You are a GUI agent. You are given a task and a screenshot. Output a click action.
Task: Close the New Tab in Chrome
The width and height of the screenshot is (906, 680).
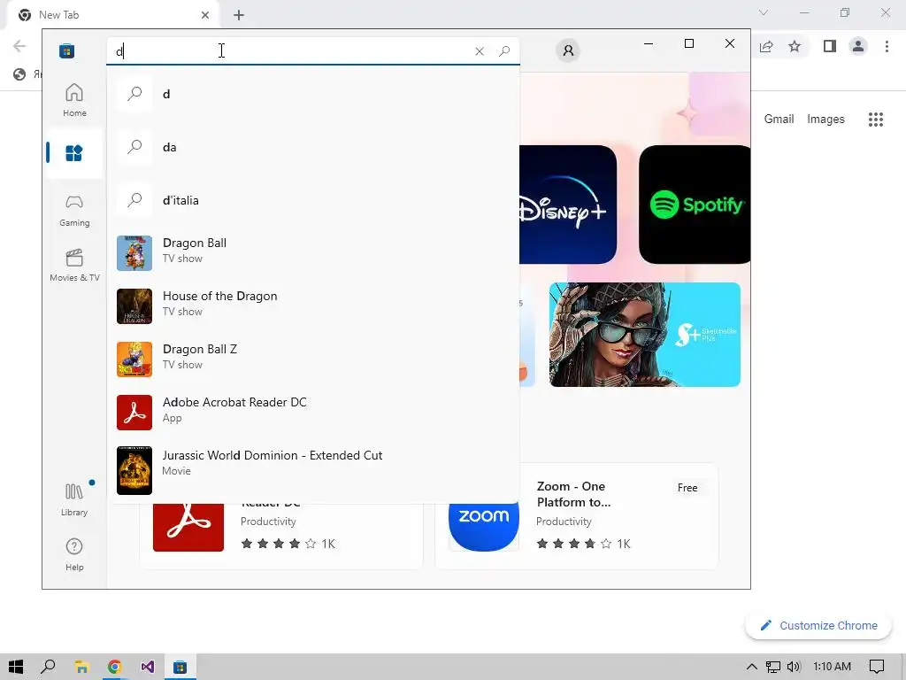[x=205, y=15]
